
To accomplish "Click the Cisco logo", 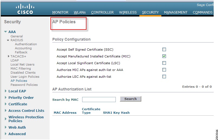I will click(x=25, y=9).
